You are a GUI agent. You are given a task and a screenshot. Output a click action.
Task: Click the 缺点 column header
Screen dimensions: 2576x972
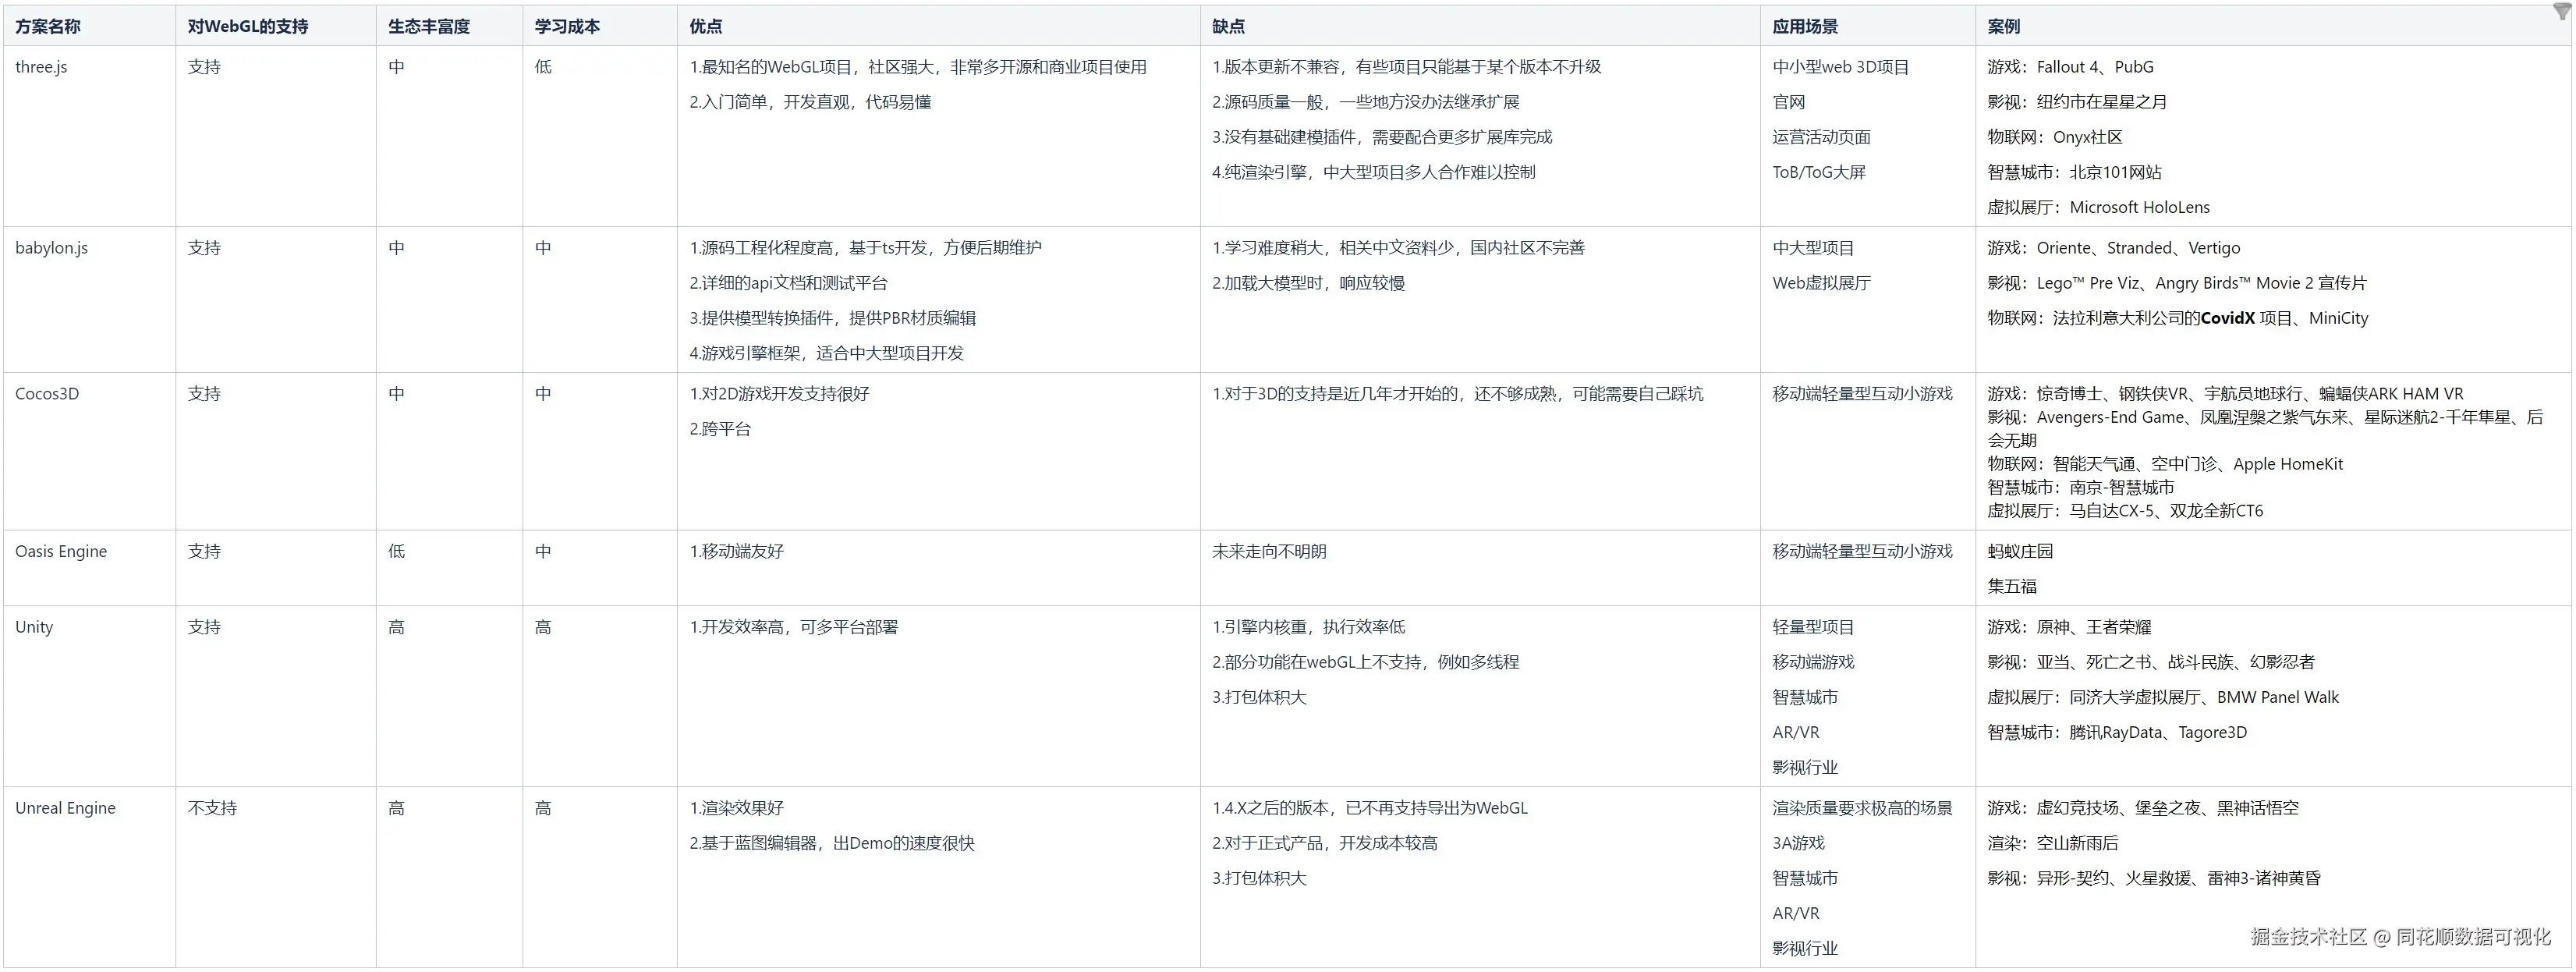tap(1228, 27)
